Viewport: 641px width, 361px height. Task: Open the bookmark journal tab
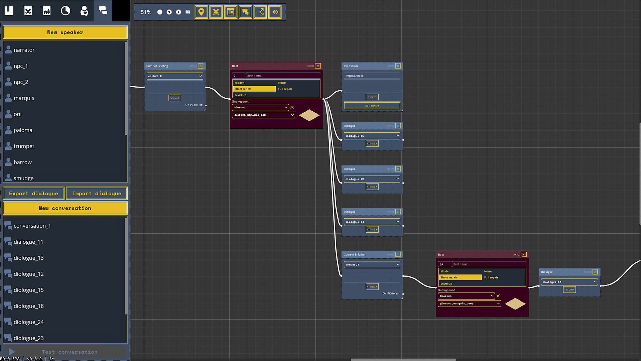tap(9, 11)
